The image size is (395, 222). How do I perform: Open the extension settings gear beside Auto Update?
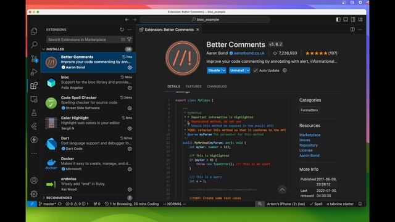285,70
